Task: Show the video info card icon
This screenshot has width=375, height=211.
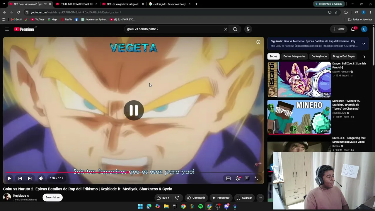Action: tap(258, 42)
